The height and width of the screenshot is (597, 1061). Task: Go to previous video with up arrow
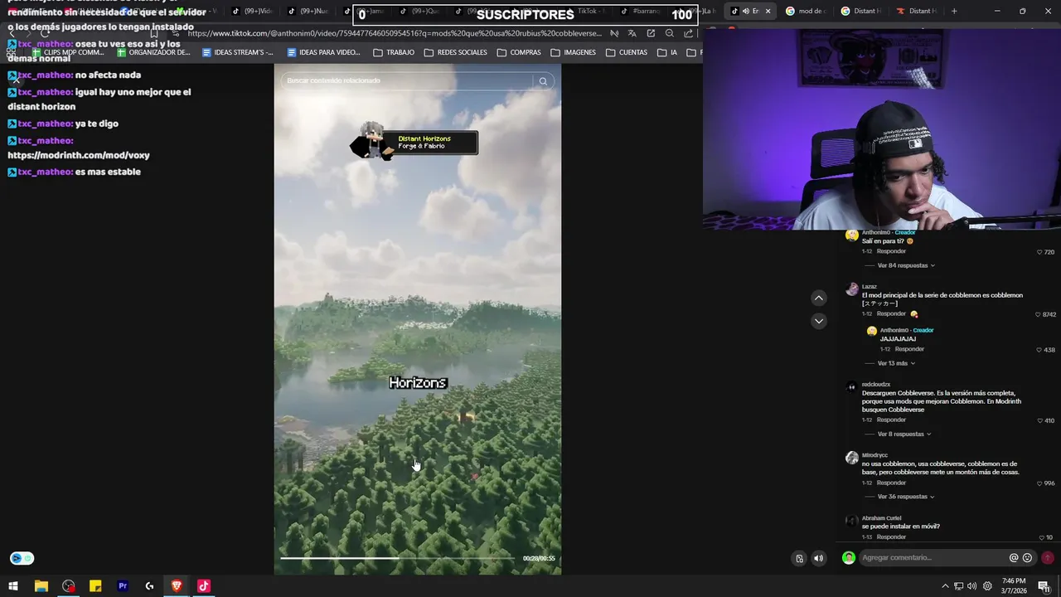click(x=819, y=298)
